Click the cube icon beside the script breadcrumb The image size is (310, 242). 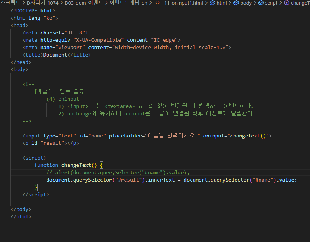[x=261, y=3]
